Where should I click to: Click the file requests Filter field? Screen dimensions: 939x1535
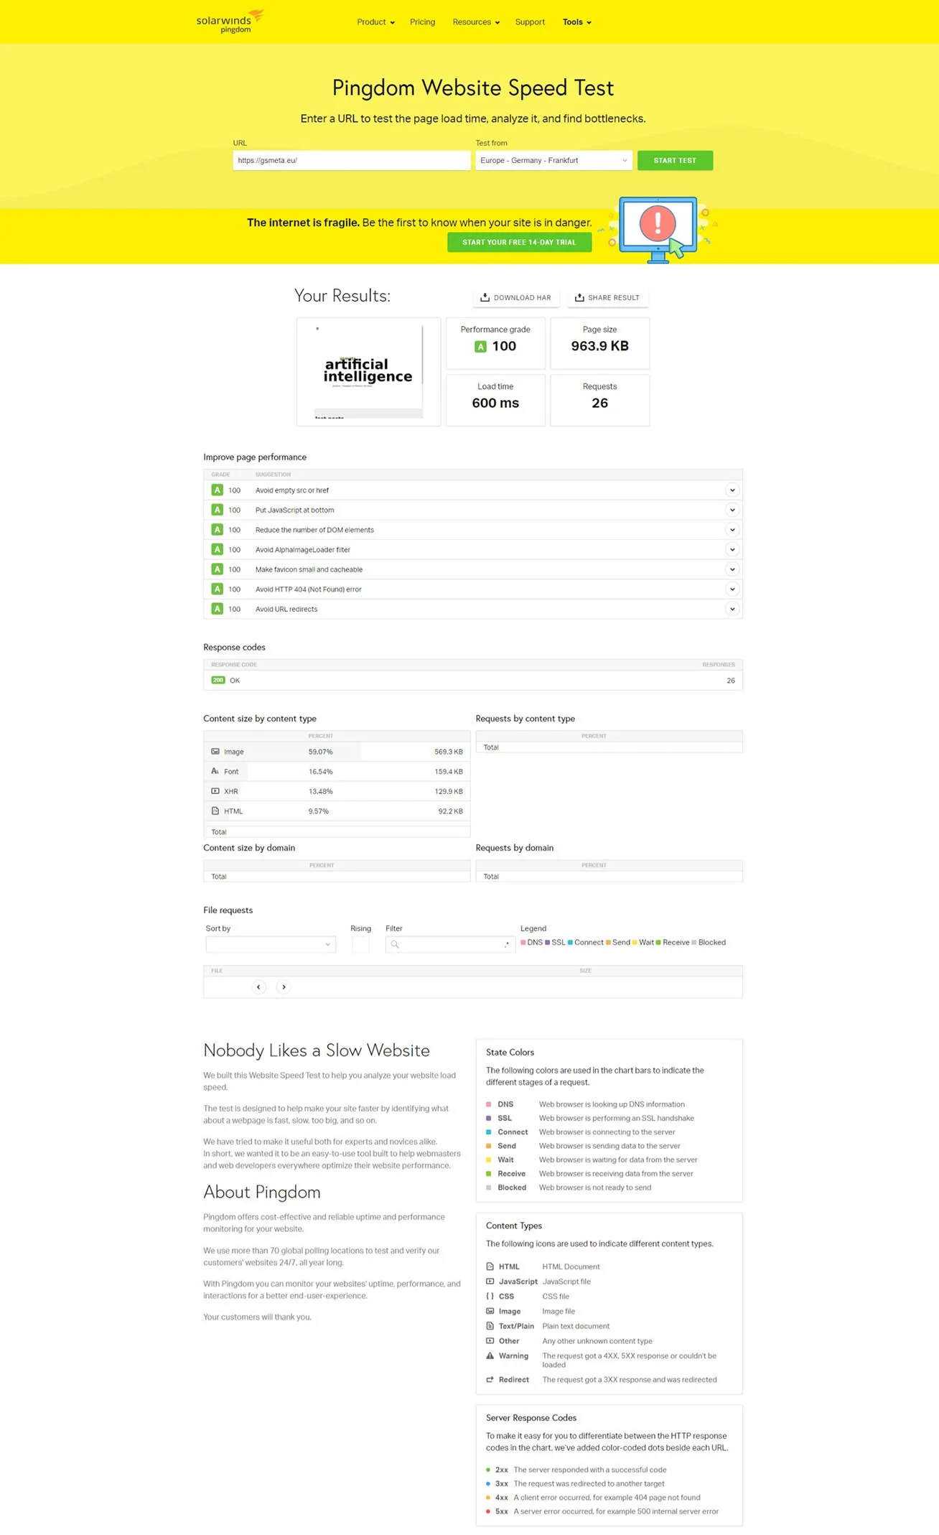coord(450,944)
